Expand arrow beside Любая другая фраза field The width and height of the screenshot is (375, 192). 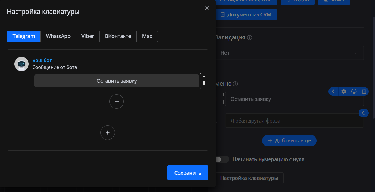[363, 113]
